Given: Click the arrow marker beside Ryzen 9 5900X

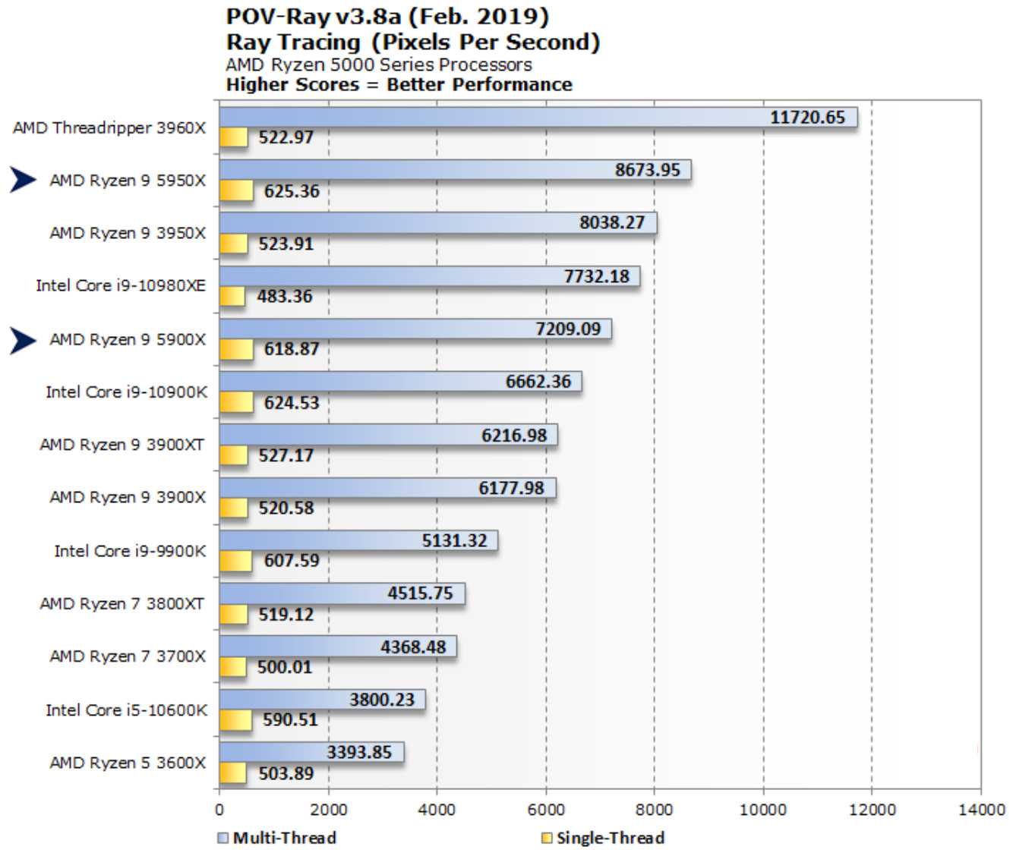Looking at the screenshot, I should 23,340.
